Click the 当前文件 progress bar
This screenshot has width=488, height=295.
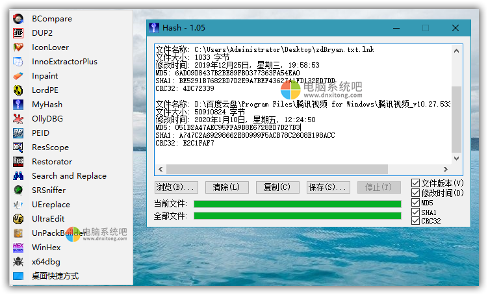[297, 204]
